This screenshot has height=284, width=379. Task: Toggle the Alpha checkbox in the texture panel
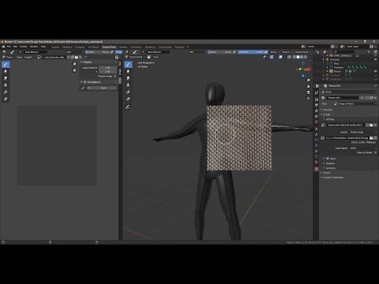[x=328, y=159]
